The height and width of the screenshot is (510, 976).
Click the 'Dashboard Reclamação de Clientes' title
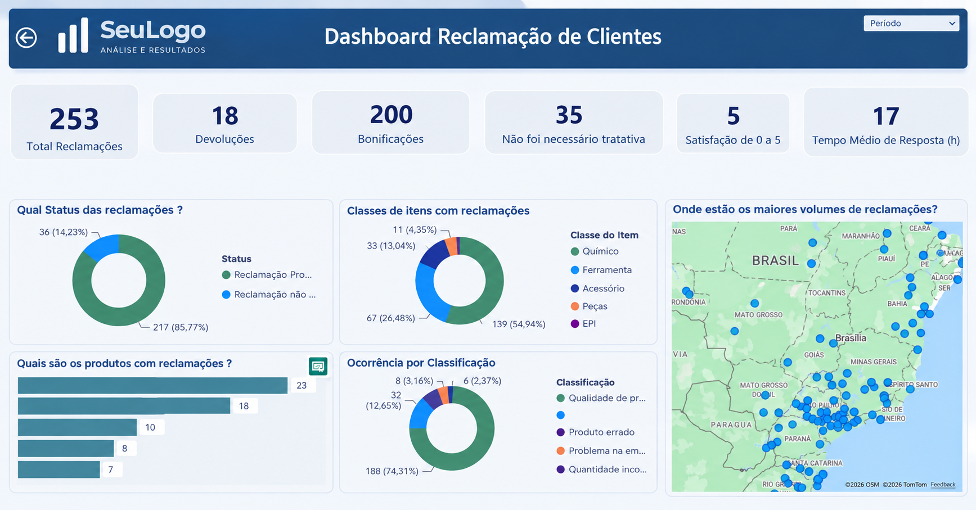pos(493,37)
